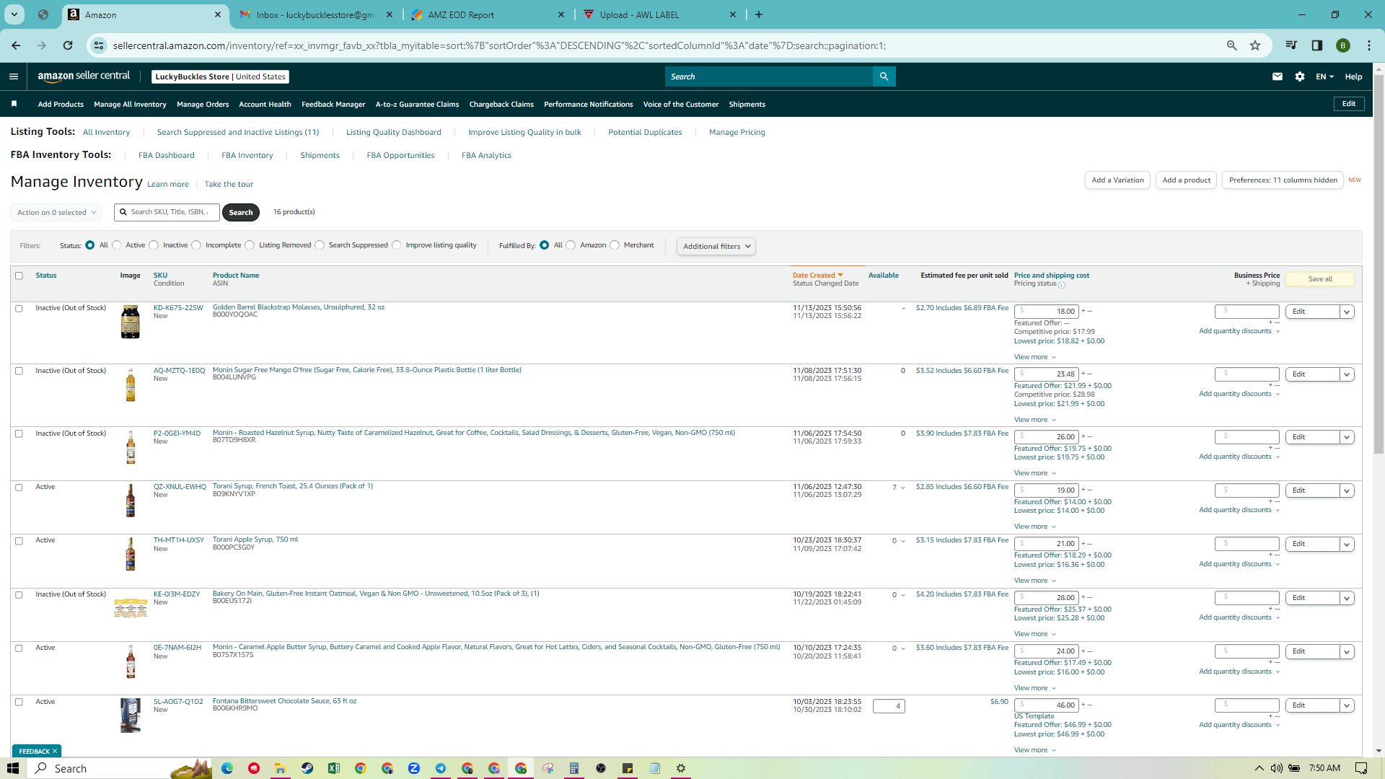Click the page vertical scrollbar
The height and width of the screenshot is (779, 1385).
pyautogui.click(x=1379, y=263)
